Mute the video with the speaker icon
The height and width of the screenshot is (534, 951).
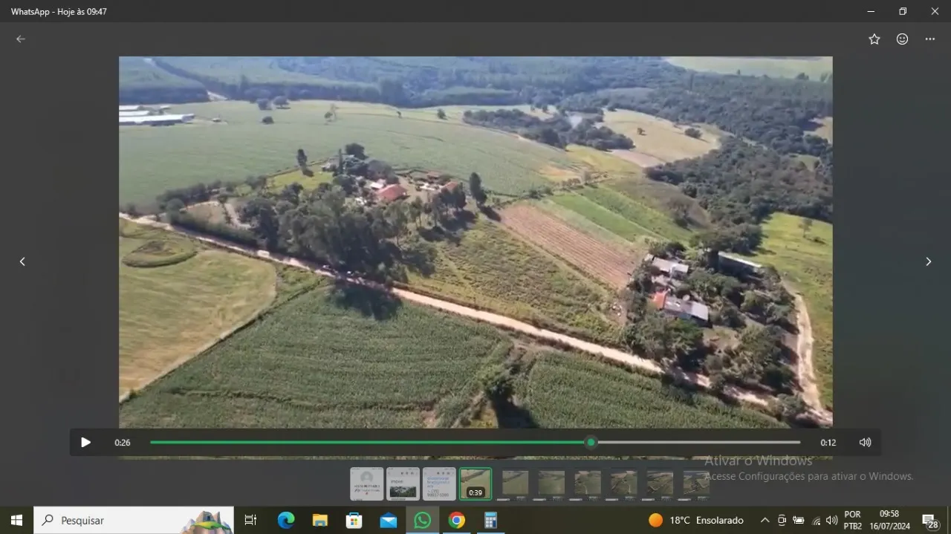pos(865,443)
